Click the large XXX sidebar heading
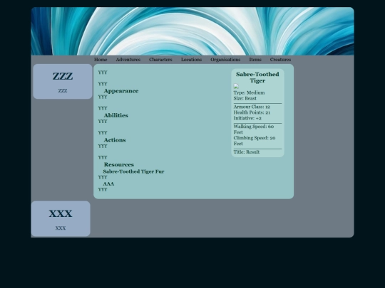 (x=61, y=213)
